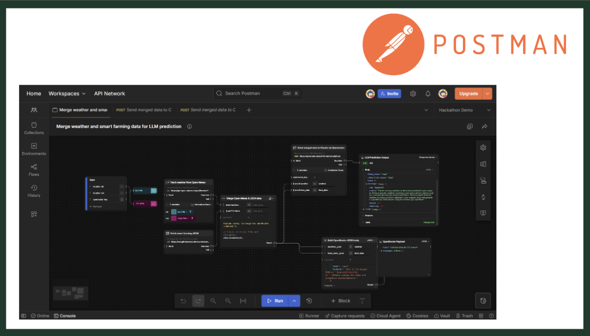The width and height of the screenshot is (590, 336).
Task: Click the Redo arrow in canvas toolbar
Action: pos(198,301)
